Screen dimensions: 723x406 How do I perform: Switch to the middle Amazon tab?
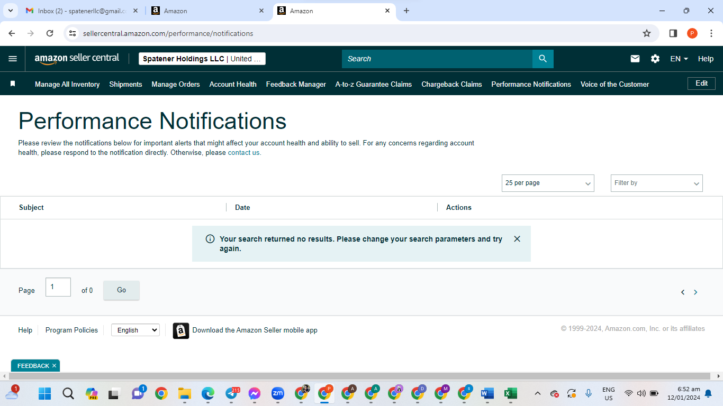207,11
